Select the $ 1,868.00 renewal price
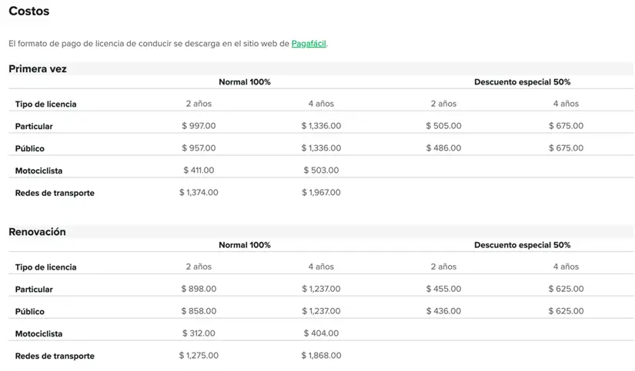 click(x=321, y=356)
